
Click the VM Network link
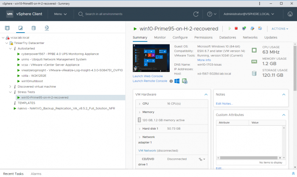147,151
